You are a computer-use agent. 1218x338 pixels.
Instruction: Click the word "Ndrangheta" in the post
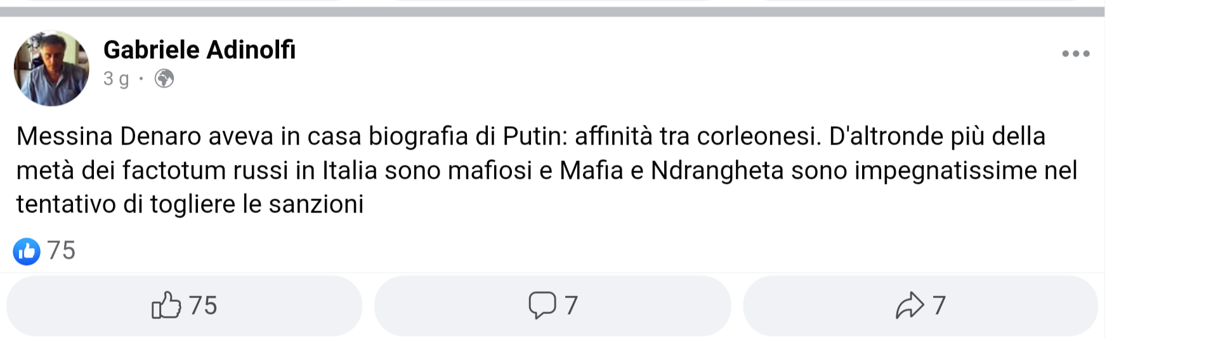click(717, 171)
